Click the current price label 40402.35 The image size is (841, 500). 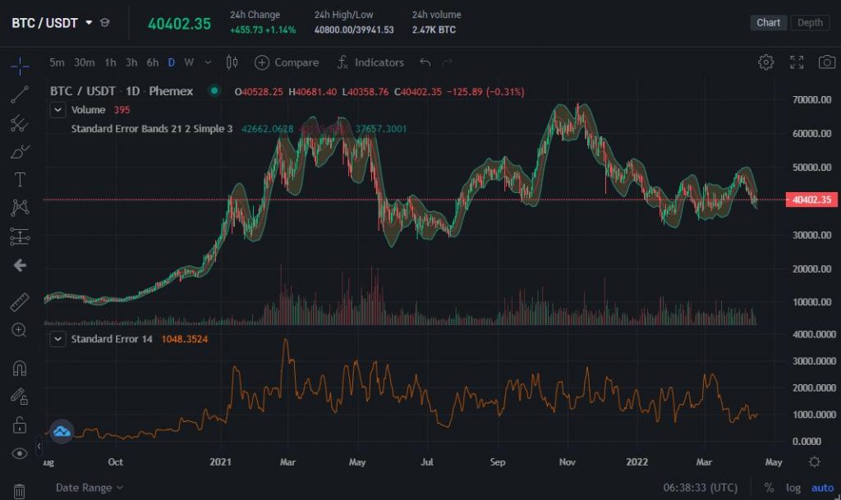[x=813, y=200]
